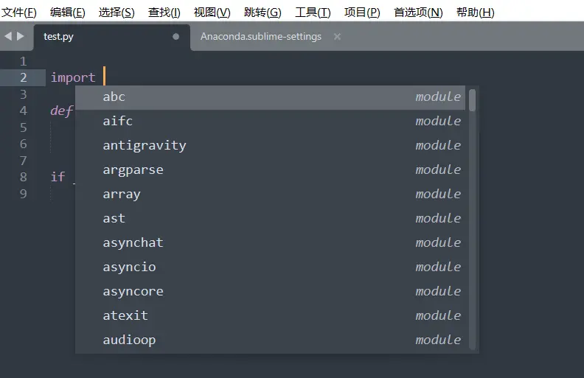Pick asyncio in the completion popup
The image size is (584, 378).
coord(129,267)
